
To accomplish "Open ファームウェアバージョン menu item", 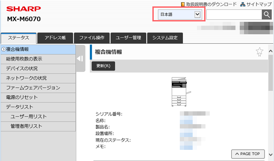I will click(38, 88).
